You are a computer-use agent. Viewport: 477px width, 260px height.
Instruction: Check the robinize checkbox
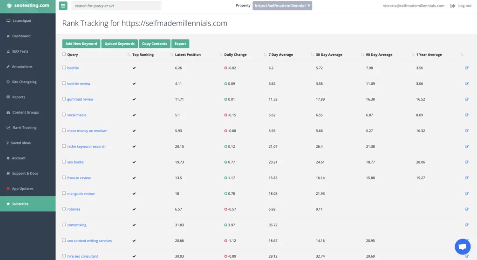click(x=64, y=209)
